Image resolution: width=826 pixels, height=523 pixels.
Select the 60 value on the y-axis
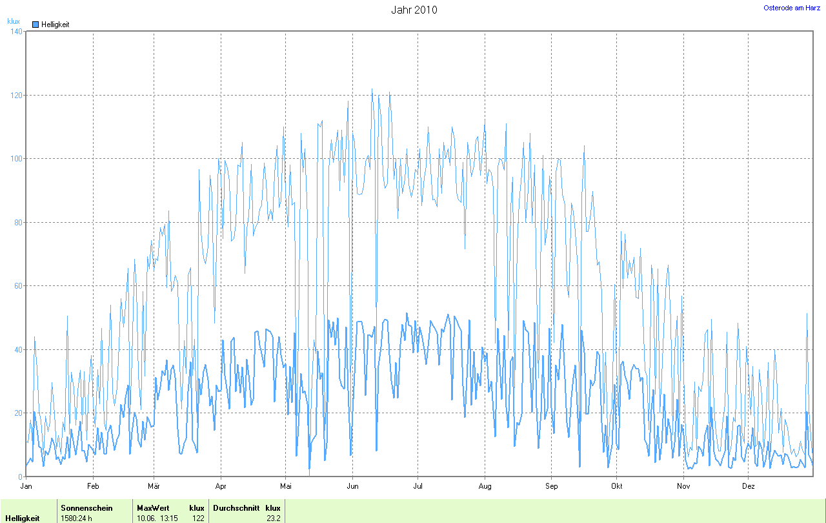point(18,286)
